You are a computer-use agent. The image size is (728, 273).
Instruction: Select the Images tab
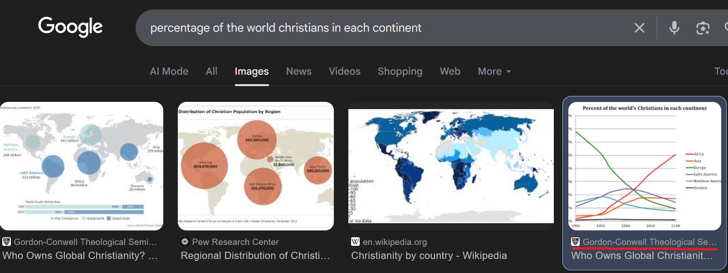[x=252, y=72]
